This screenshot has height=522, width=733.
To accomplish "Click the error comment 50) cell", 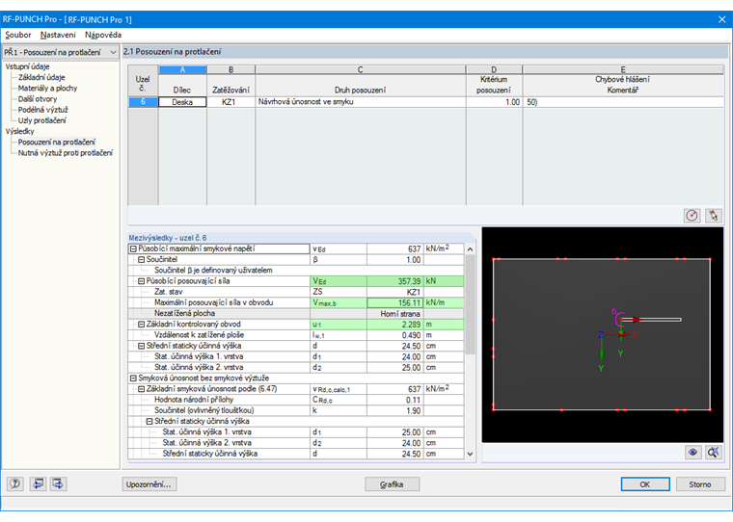I will tap(623, 102).
